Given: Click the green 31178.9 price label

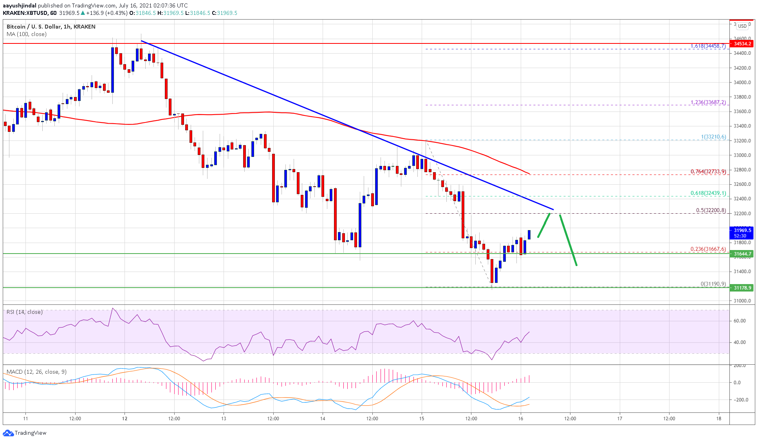Looking at the screenshot, I should 742,288.
